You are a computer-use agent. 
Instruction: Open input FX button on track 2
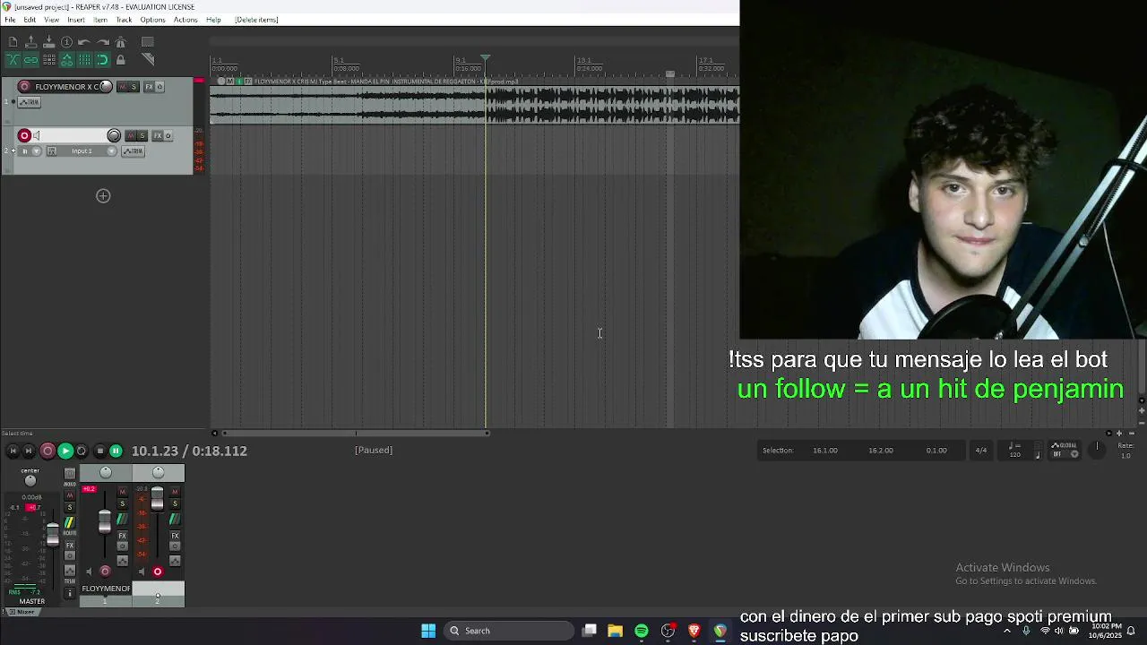52,150
